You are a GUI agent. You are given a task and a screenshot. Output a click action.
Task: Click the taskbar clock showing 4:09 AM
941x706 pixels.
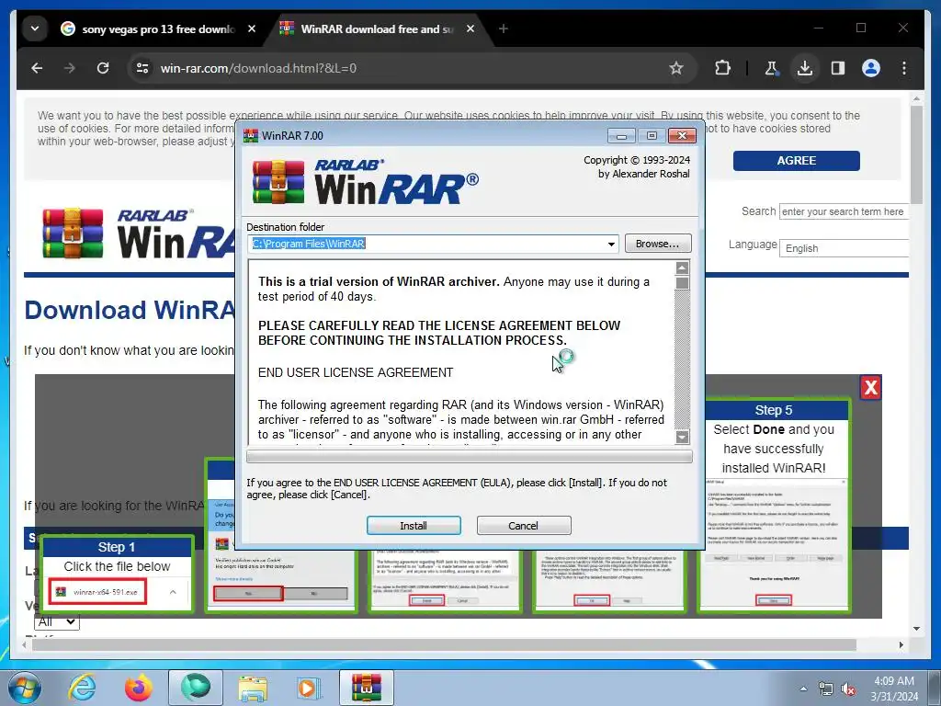(894, 689)
